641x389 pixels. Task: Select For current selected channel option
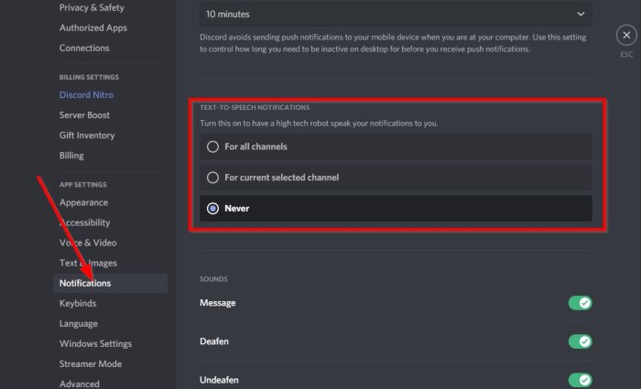click(213, 178)
